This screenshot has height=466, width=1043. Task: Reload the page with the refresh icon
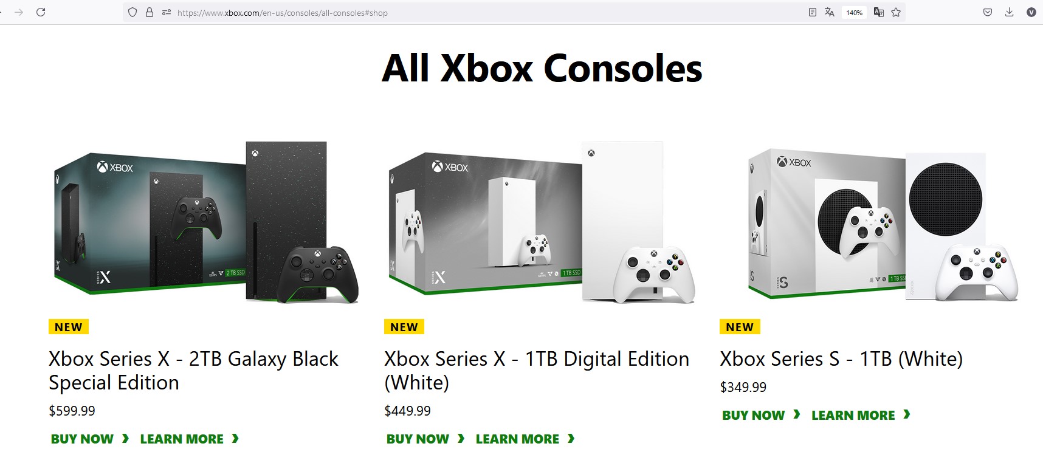click(41, 12)
